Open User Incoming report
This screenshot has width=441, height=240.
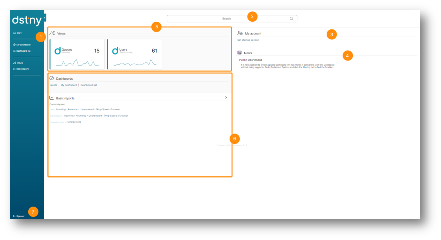point(61,109)
